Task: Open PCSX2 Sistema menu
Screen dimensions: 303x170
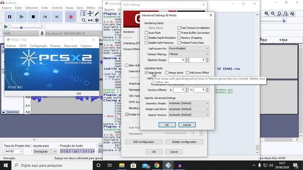Action: [x=11, y=46]
